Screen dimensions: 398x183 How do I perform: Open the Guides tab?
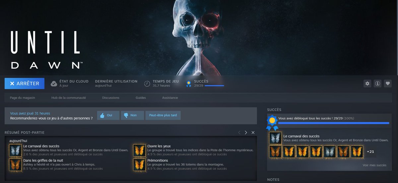pyautogui.click(x=141, y=98)
